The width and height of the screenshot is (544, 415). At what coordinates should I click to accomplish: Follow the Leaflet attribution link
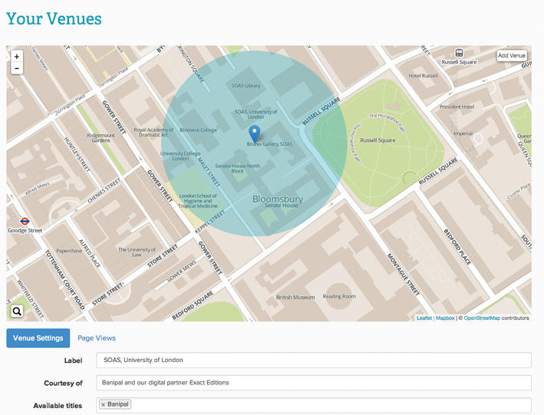click(x=424, y=318)
